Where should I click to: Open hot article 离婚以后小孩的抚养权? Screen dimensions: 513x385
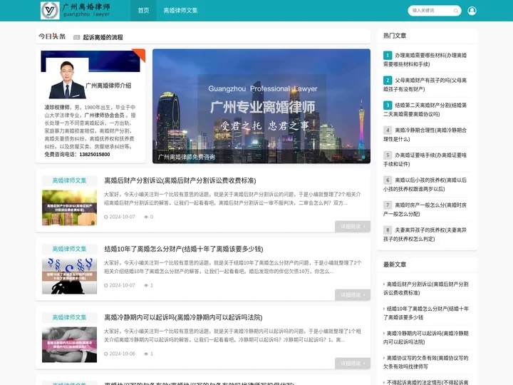point(425,185)
